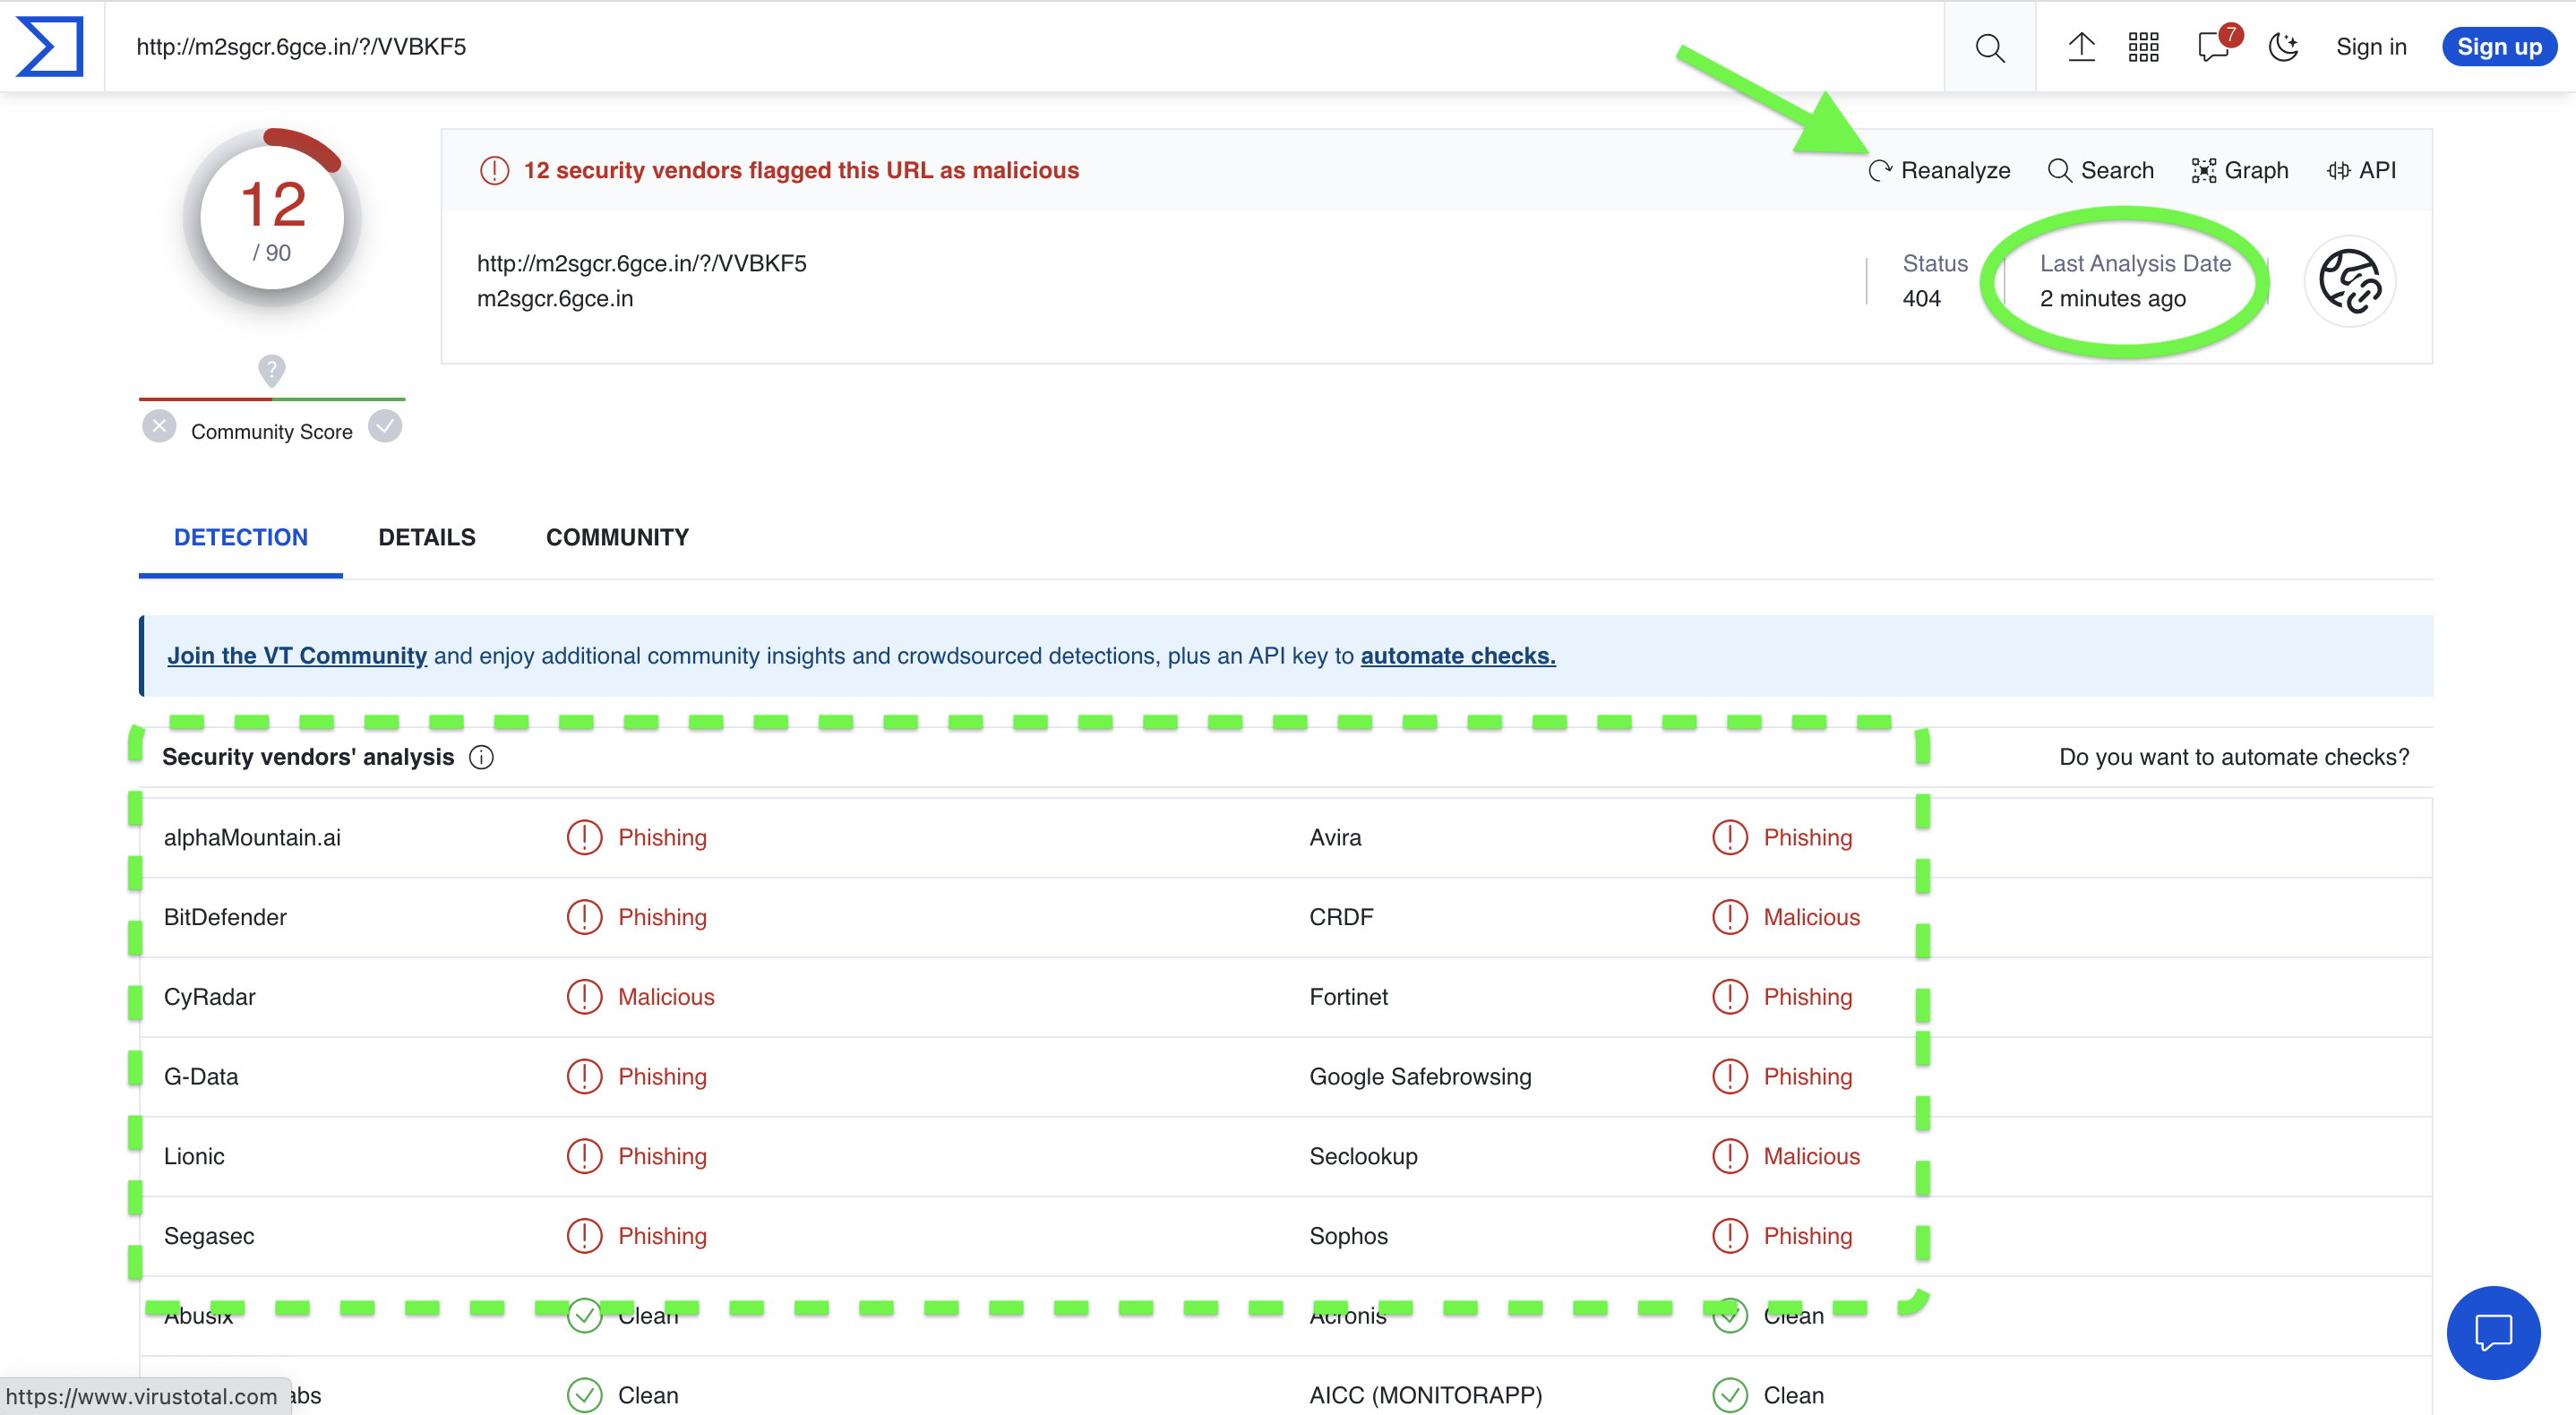Image resolution: width=2576 pixels, height=1415 pixels.
Task: Click the search magnifier icon in top bar
Action: pyautogui.click(x=1989, y=47)
